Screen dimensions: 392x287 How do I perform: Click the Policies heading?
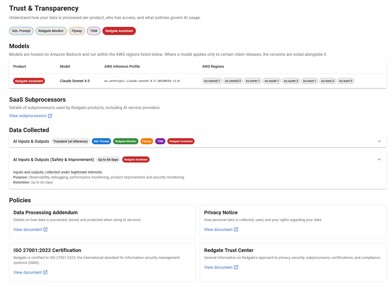point(20,200)
